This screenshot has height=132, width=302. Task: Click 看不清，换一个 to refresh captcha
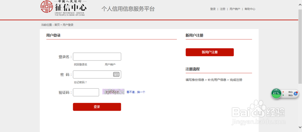[136, 92]
